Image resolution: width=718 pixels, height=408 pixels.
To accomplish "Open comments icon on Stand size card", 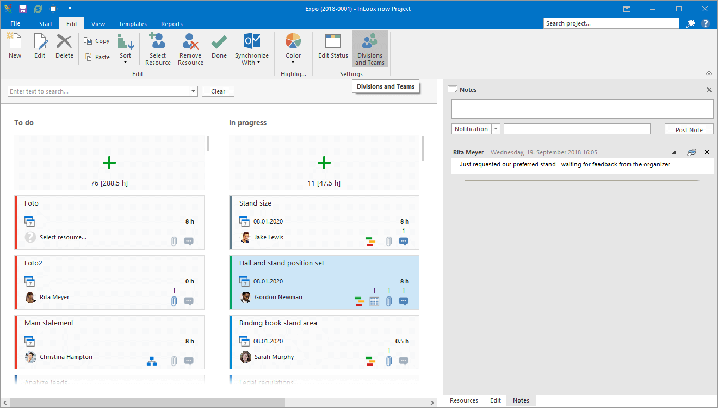I will pos(404,241).
